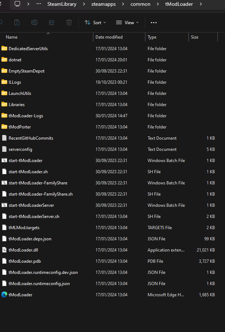The height and width of the screenshot is (332, 225).
Task: Expand chevron after SteamLibrary in path
Action: click(84, 4)
